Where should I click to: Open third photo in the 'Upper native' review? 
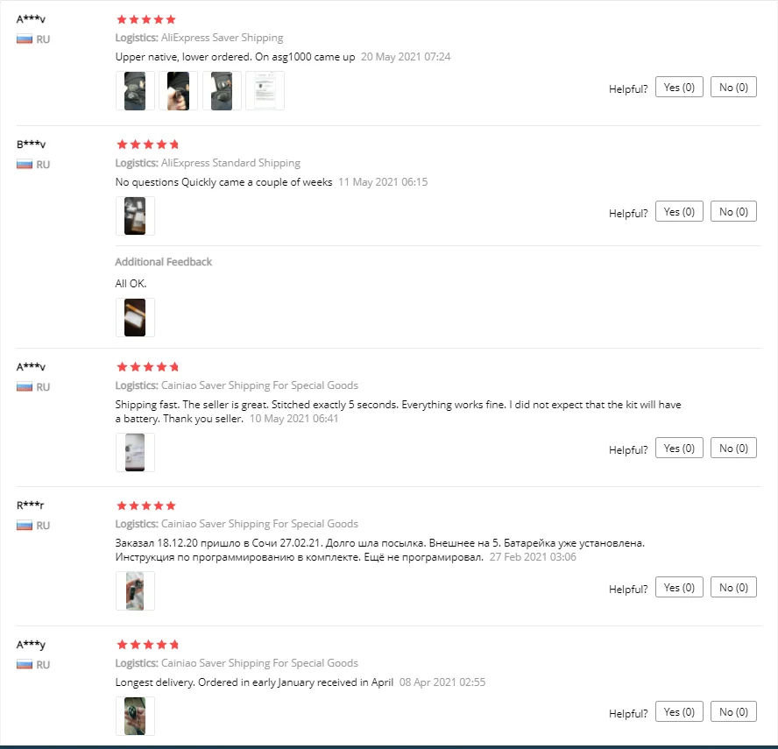222,91
